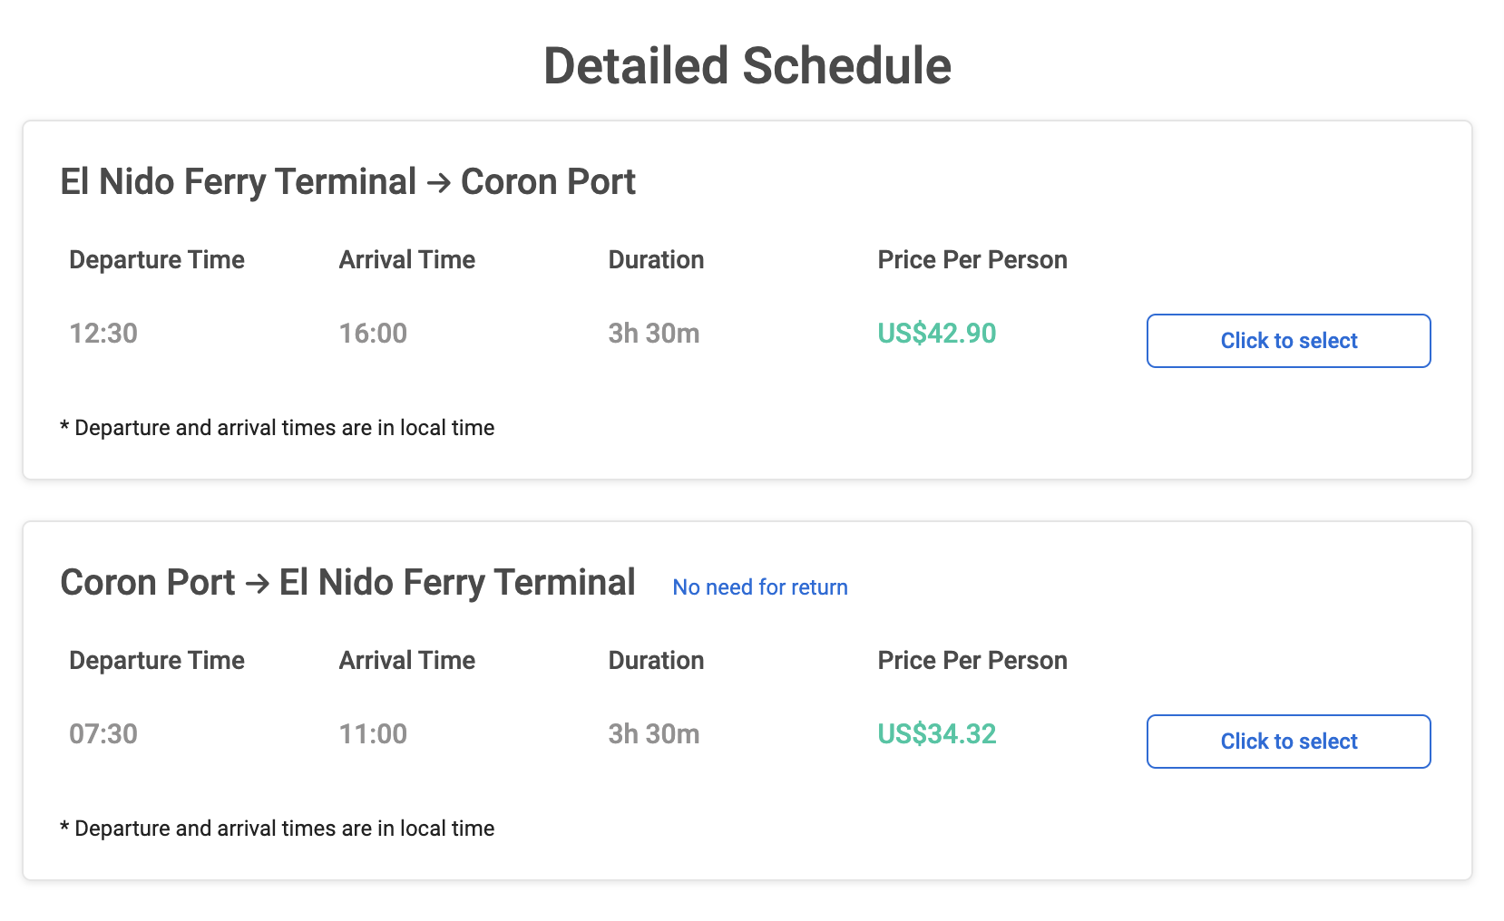The height and width of the screenshot is (921, 1504).
Task: Click the 3h 30m duration in the return card
Action: coord(654,734)
